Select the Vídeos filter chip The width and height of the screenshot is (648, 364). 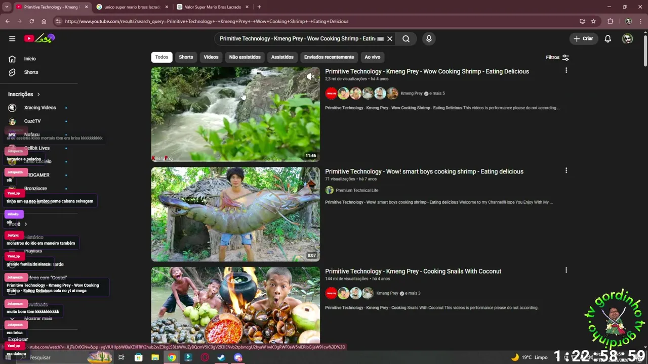pos(211,57)
